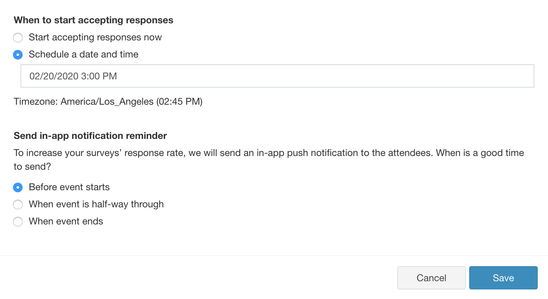Pick the "When event is half-way through" radio button
This screenshot has width=548, height=299.
point(18,205)
